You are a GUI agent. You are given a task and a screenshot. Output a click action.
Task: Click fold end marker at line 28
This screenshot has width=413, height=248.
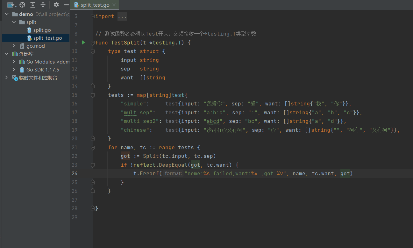coord(93,208)
